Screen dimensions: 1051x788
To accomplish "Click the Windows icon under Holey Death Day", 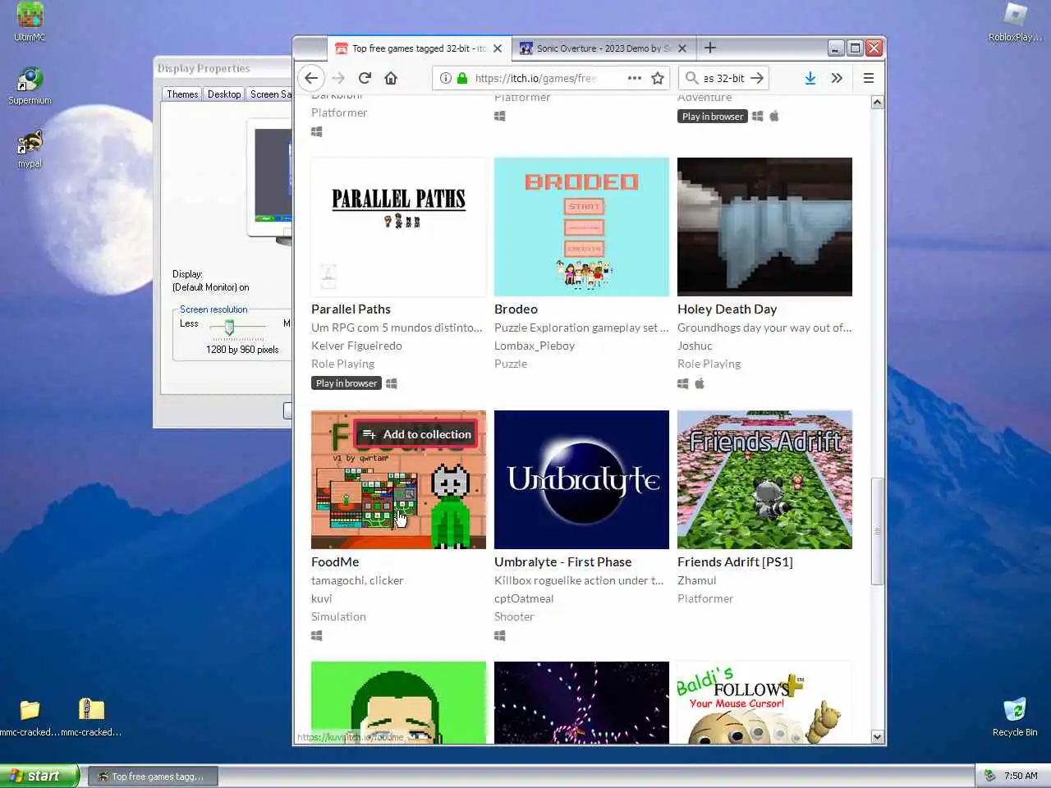I will click(683, 383).
